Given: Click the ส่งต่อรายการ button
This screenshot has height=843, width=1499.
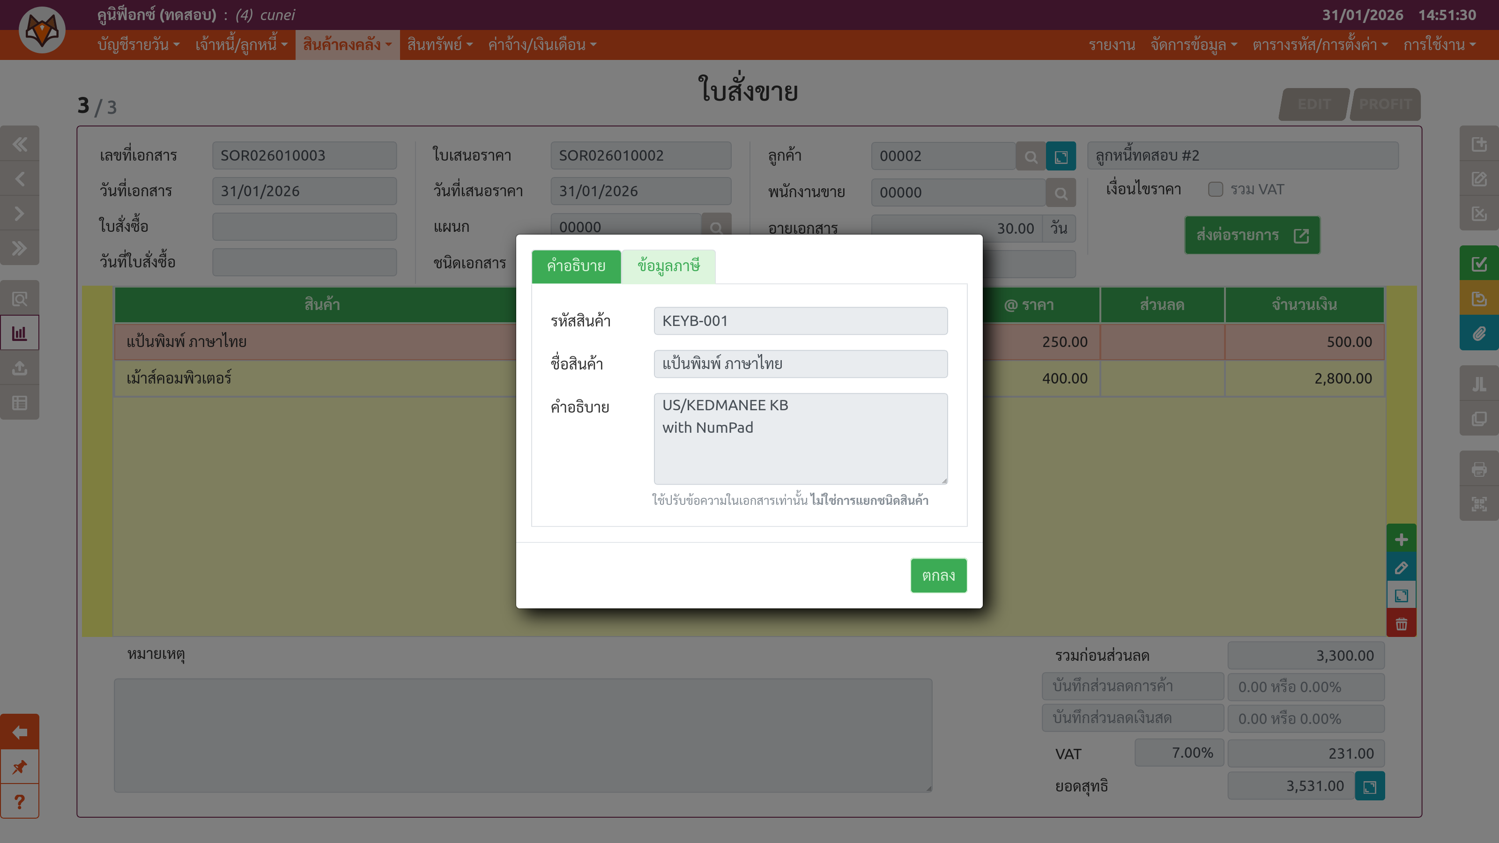Looking at the screenshot, I should (1252, 235).
